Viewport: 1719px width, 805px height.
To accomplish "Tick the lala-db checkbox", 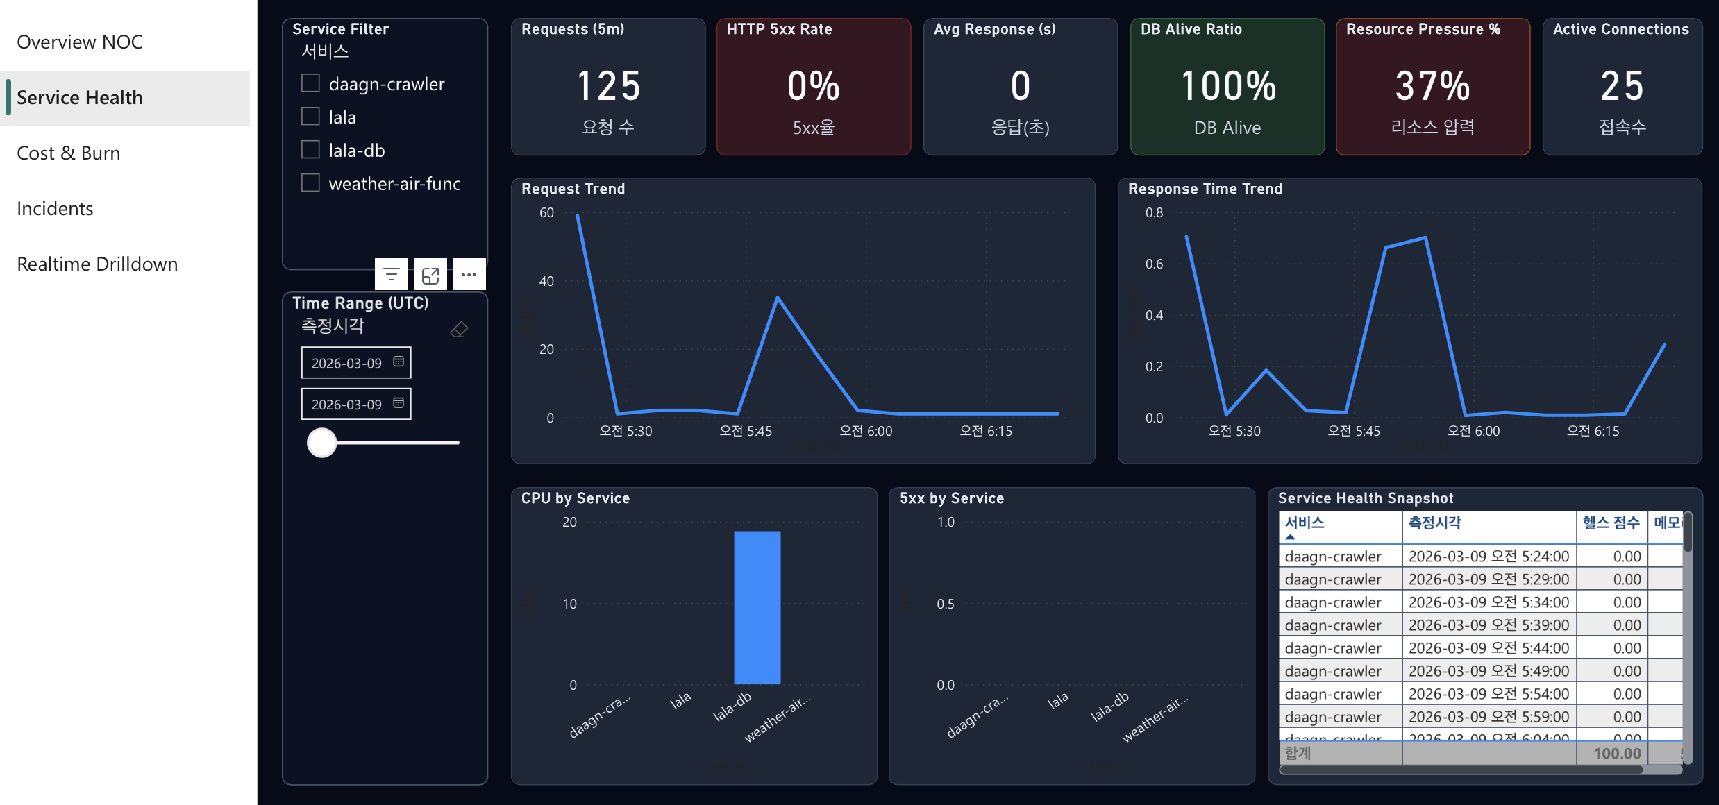I will (310, 150).
